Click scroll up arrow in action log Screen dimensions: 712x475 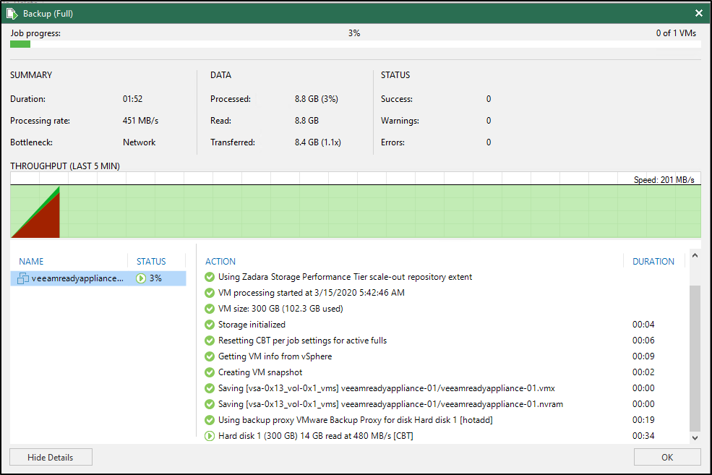695,256
